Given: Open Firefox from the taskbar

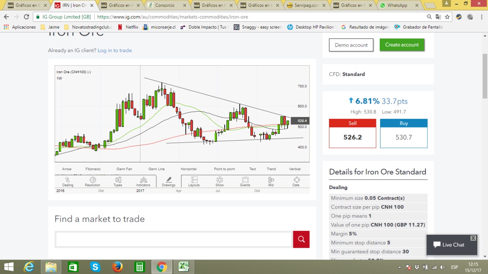Looking at the screenshot, I should click(117, 267).
